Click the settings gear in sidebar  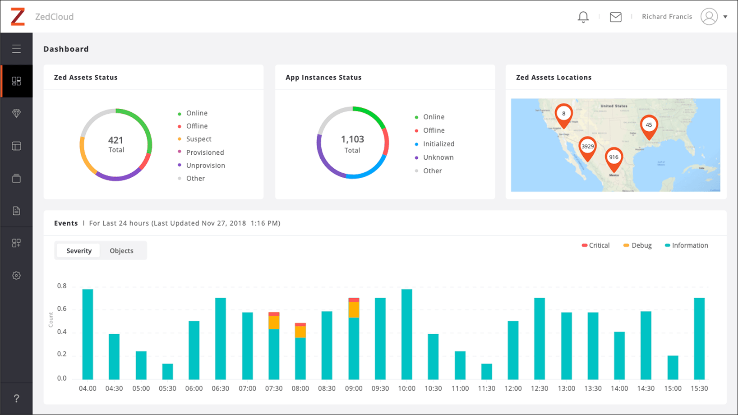point(16,276)
